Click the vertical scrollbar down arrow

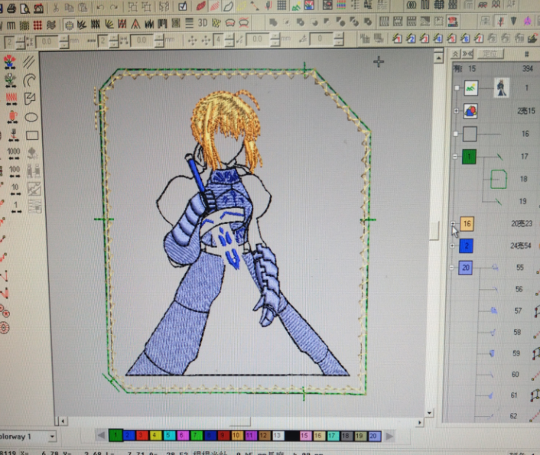pos(429,412)
